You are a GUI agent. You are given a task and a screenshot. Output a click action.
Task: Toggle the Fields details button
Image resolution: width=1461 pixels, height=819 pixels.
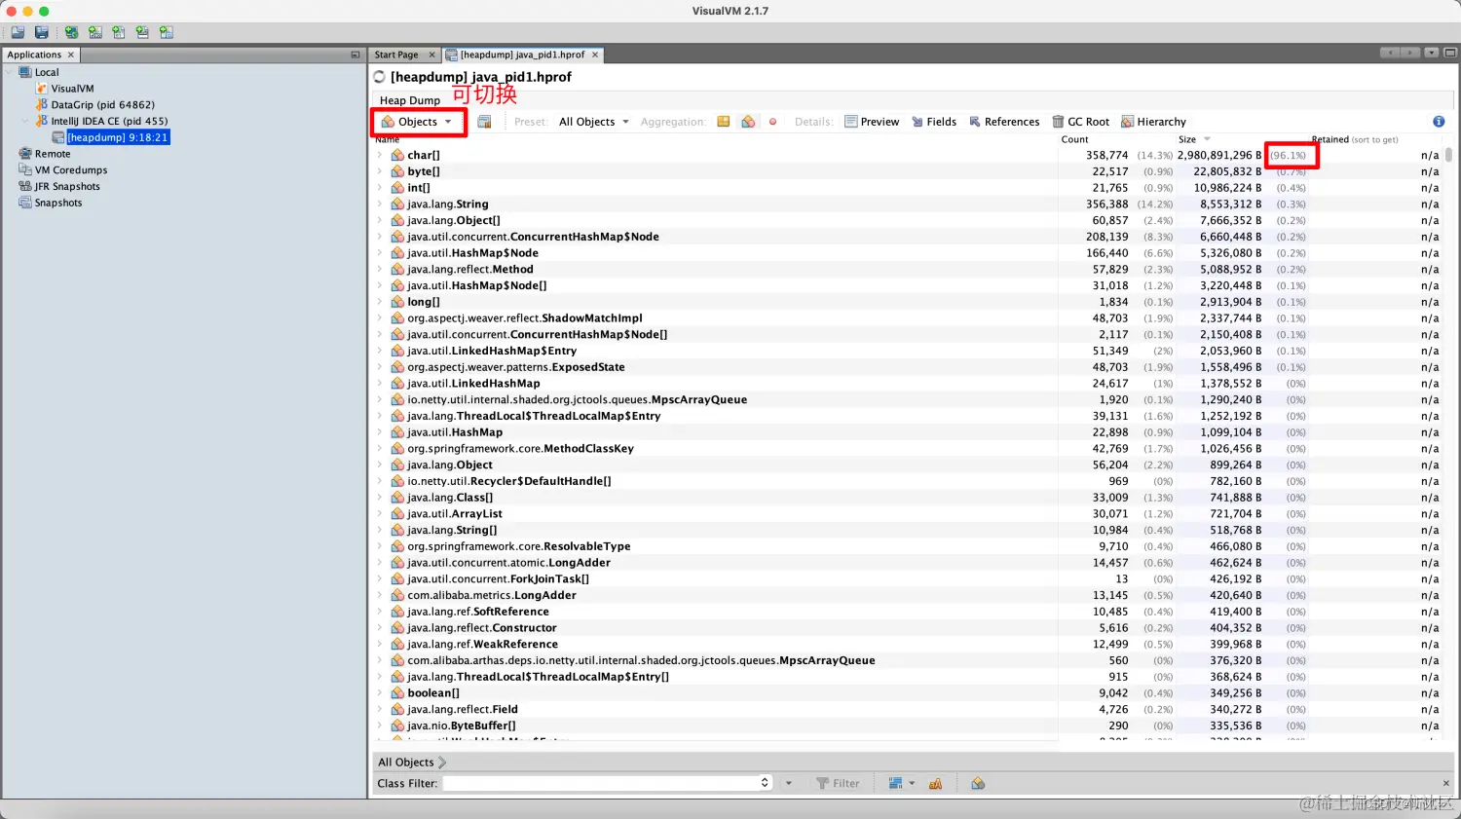pos(934,122)
